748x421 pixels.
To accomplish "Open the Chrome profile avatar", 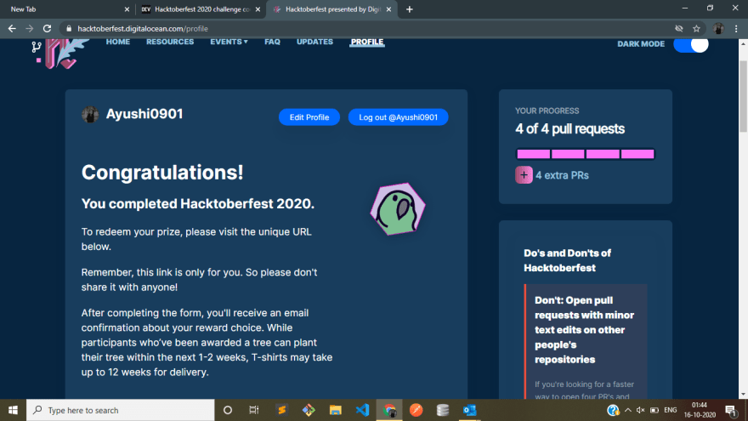I will click(718, 29).
